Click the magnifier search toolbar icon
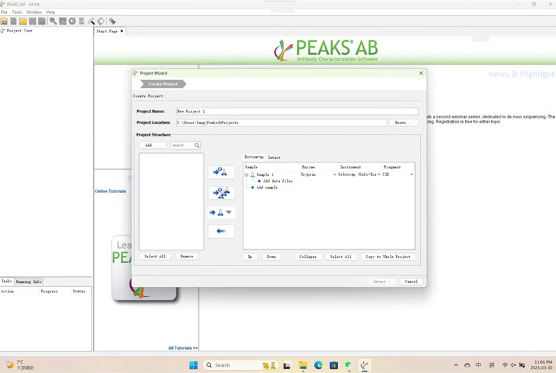This screenshot has height=373, width=556. click(x=53, y=21)
